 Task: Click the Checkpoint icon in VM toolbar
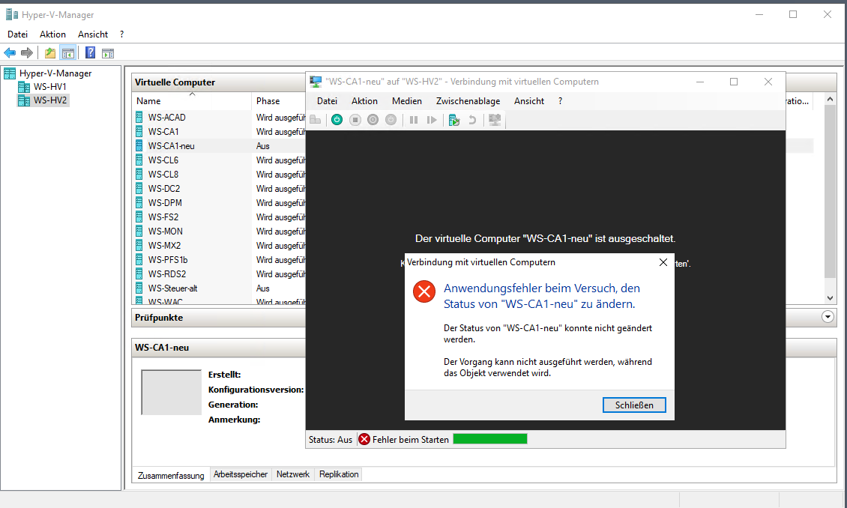pyautogui.click(x=454, y=120)
